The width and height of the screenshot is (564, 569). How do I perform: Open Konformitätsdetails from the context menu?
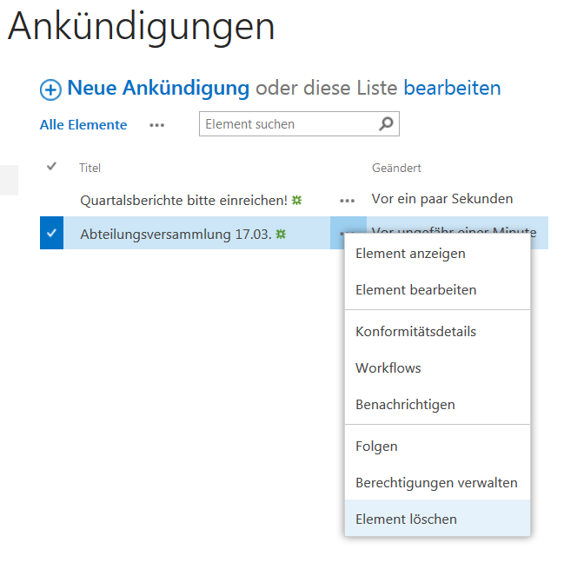(x=415, y=332)
